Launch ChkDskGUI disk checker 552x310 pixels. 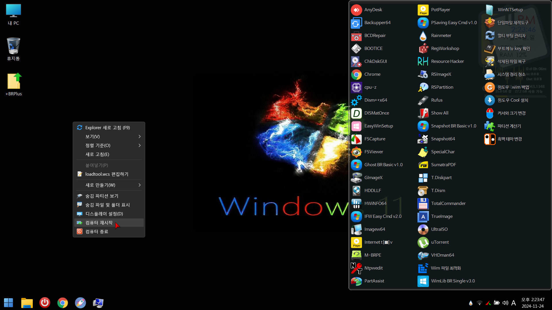coord(369,61)
